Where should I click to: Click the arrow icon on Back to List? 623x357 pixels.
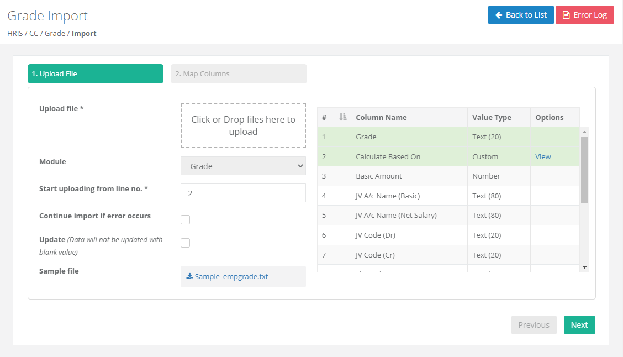tap(499, 15)
